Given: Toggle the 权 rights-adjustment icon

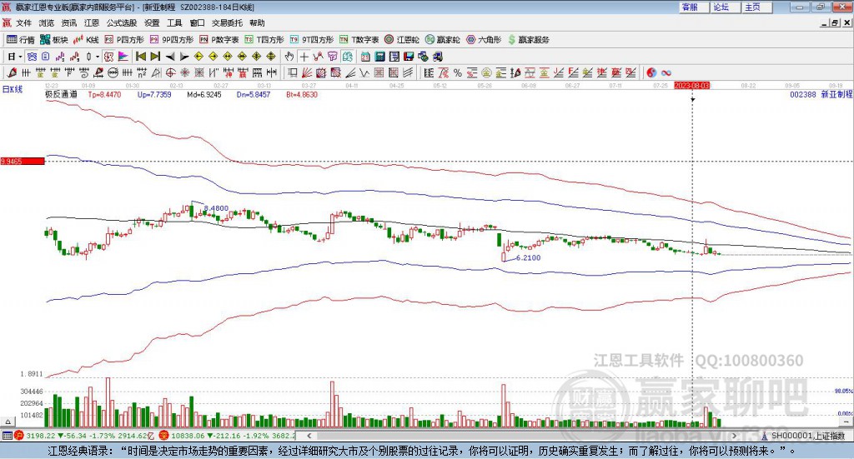Looking at the screenshot, I should tap(108, 57).
